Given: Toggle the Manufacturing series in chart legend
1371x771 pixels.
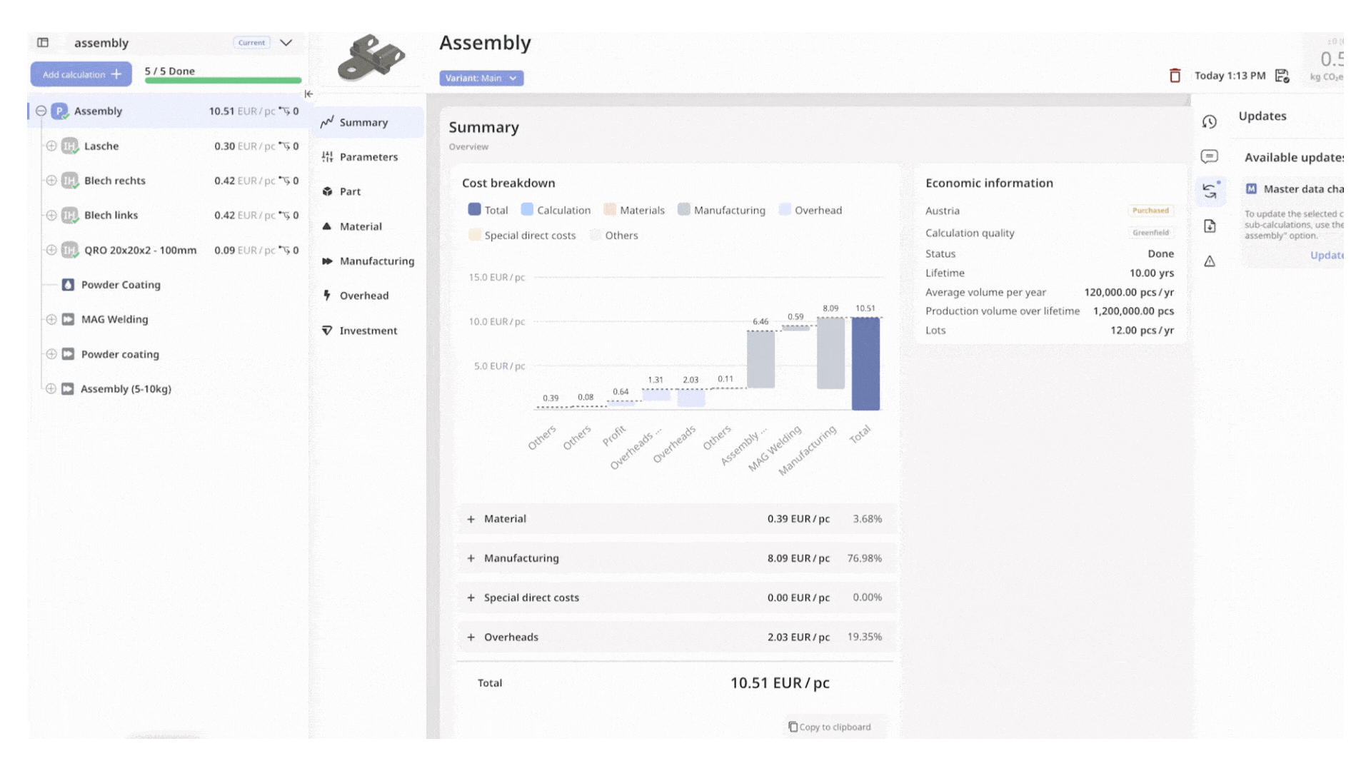Looking at the screenshot, I should pos(721,210).
